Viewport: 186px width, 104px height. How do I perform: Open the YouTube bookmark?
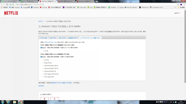click(43, 7)
